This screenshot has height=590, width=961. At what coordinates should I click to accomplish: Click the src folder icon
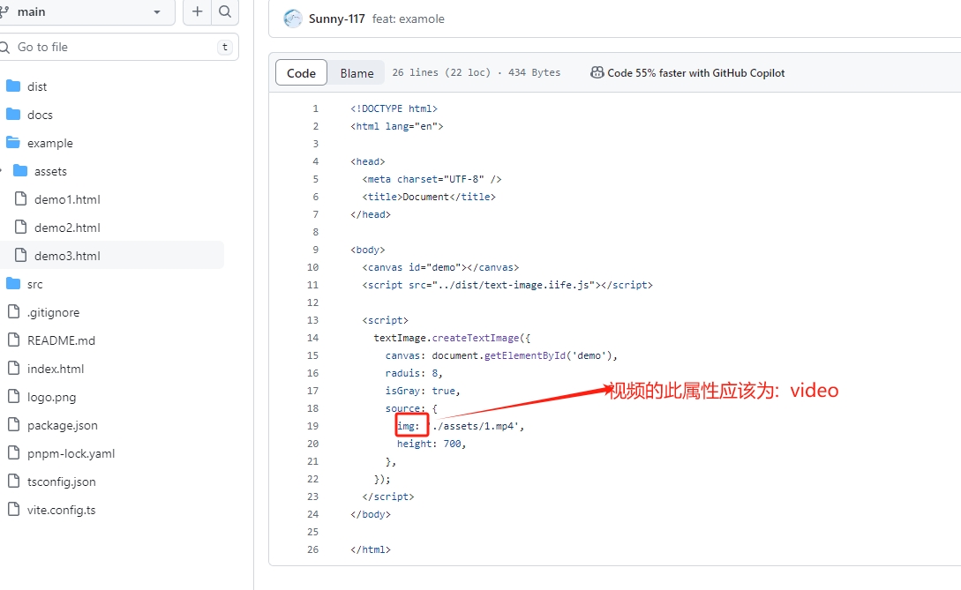[x=13, y=283]
